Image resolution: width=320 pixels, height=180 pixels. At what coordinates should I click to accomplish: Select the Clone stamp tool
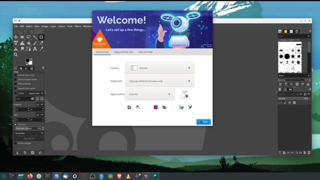16,49
